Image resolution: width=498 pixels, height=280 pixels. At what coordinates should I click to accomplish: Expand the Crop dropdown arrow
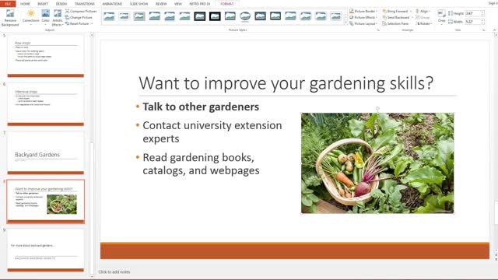(x=441, y=24)
